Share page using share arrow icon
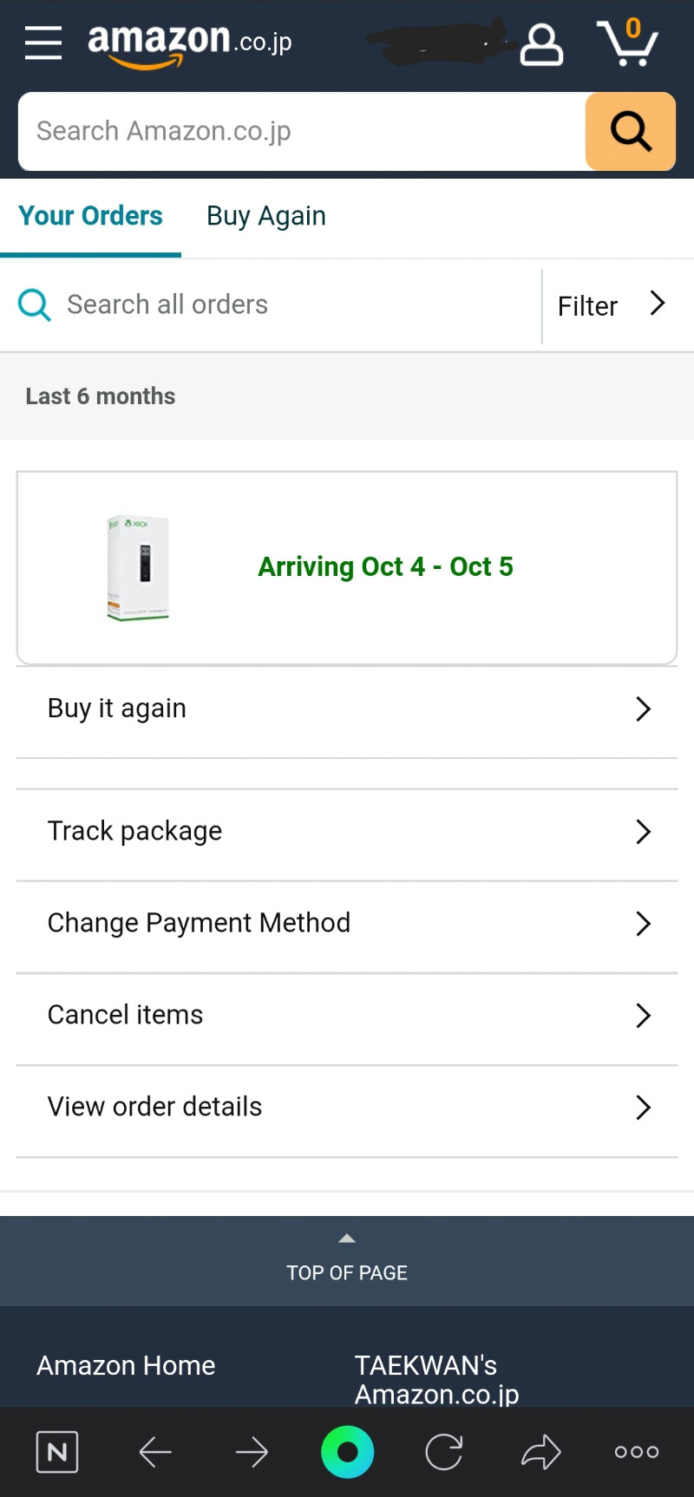 pos(540,1452)
